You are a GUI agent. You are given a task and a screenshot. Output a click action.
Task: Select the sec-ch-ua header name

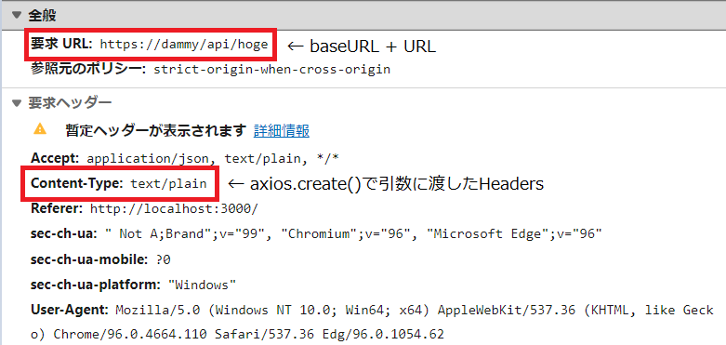64,233
